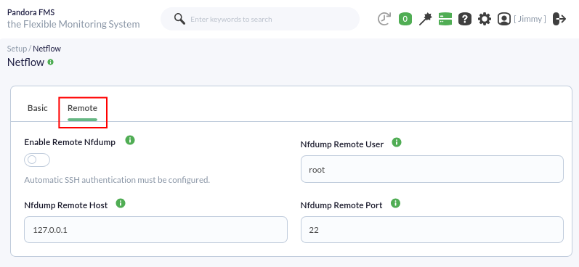
Task: Click the "Nfdump Remote Port" label
Action: coord(341,205)
